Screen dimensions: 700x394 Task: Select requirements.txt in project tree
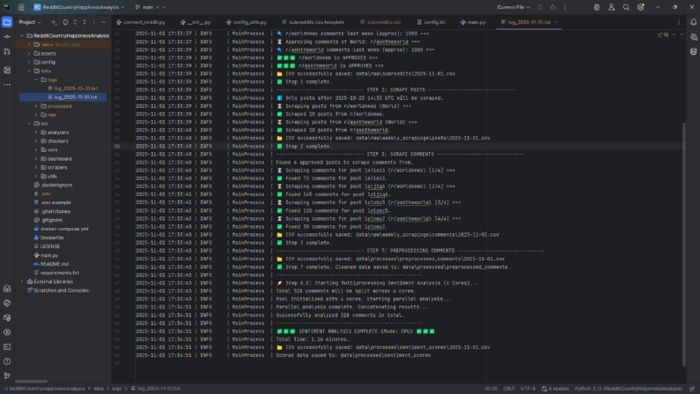point(56,273)
